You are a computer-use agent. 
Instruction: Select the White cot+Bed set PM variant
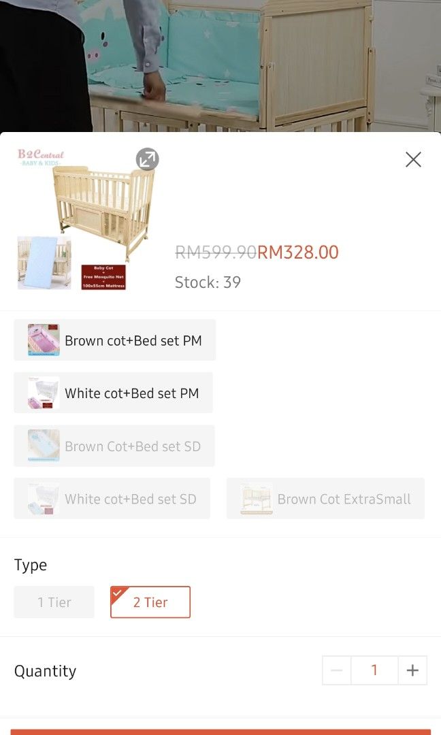coord(113,393)
